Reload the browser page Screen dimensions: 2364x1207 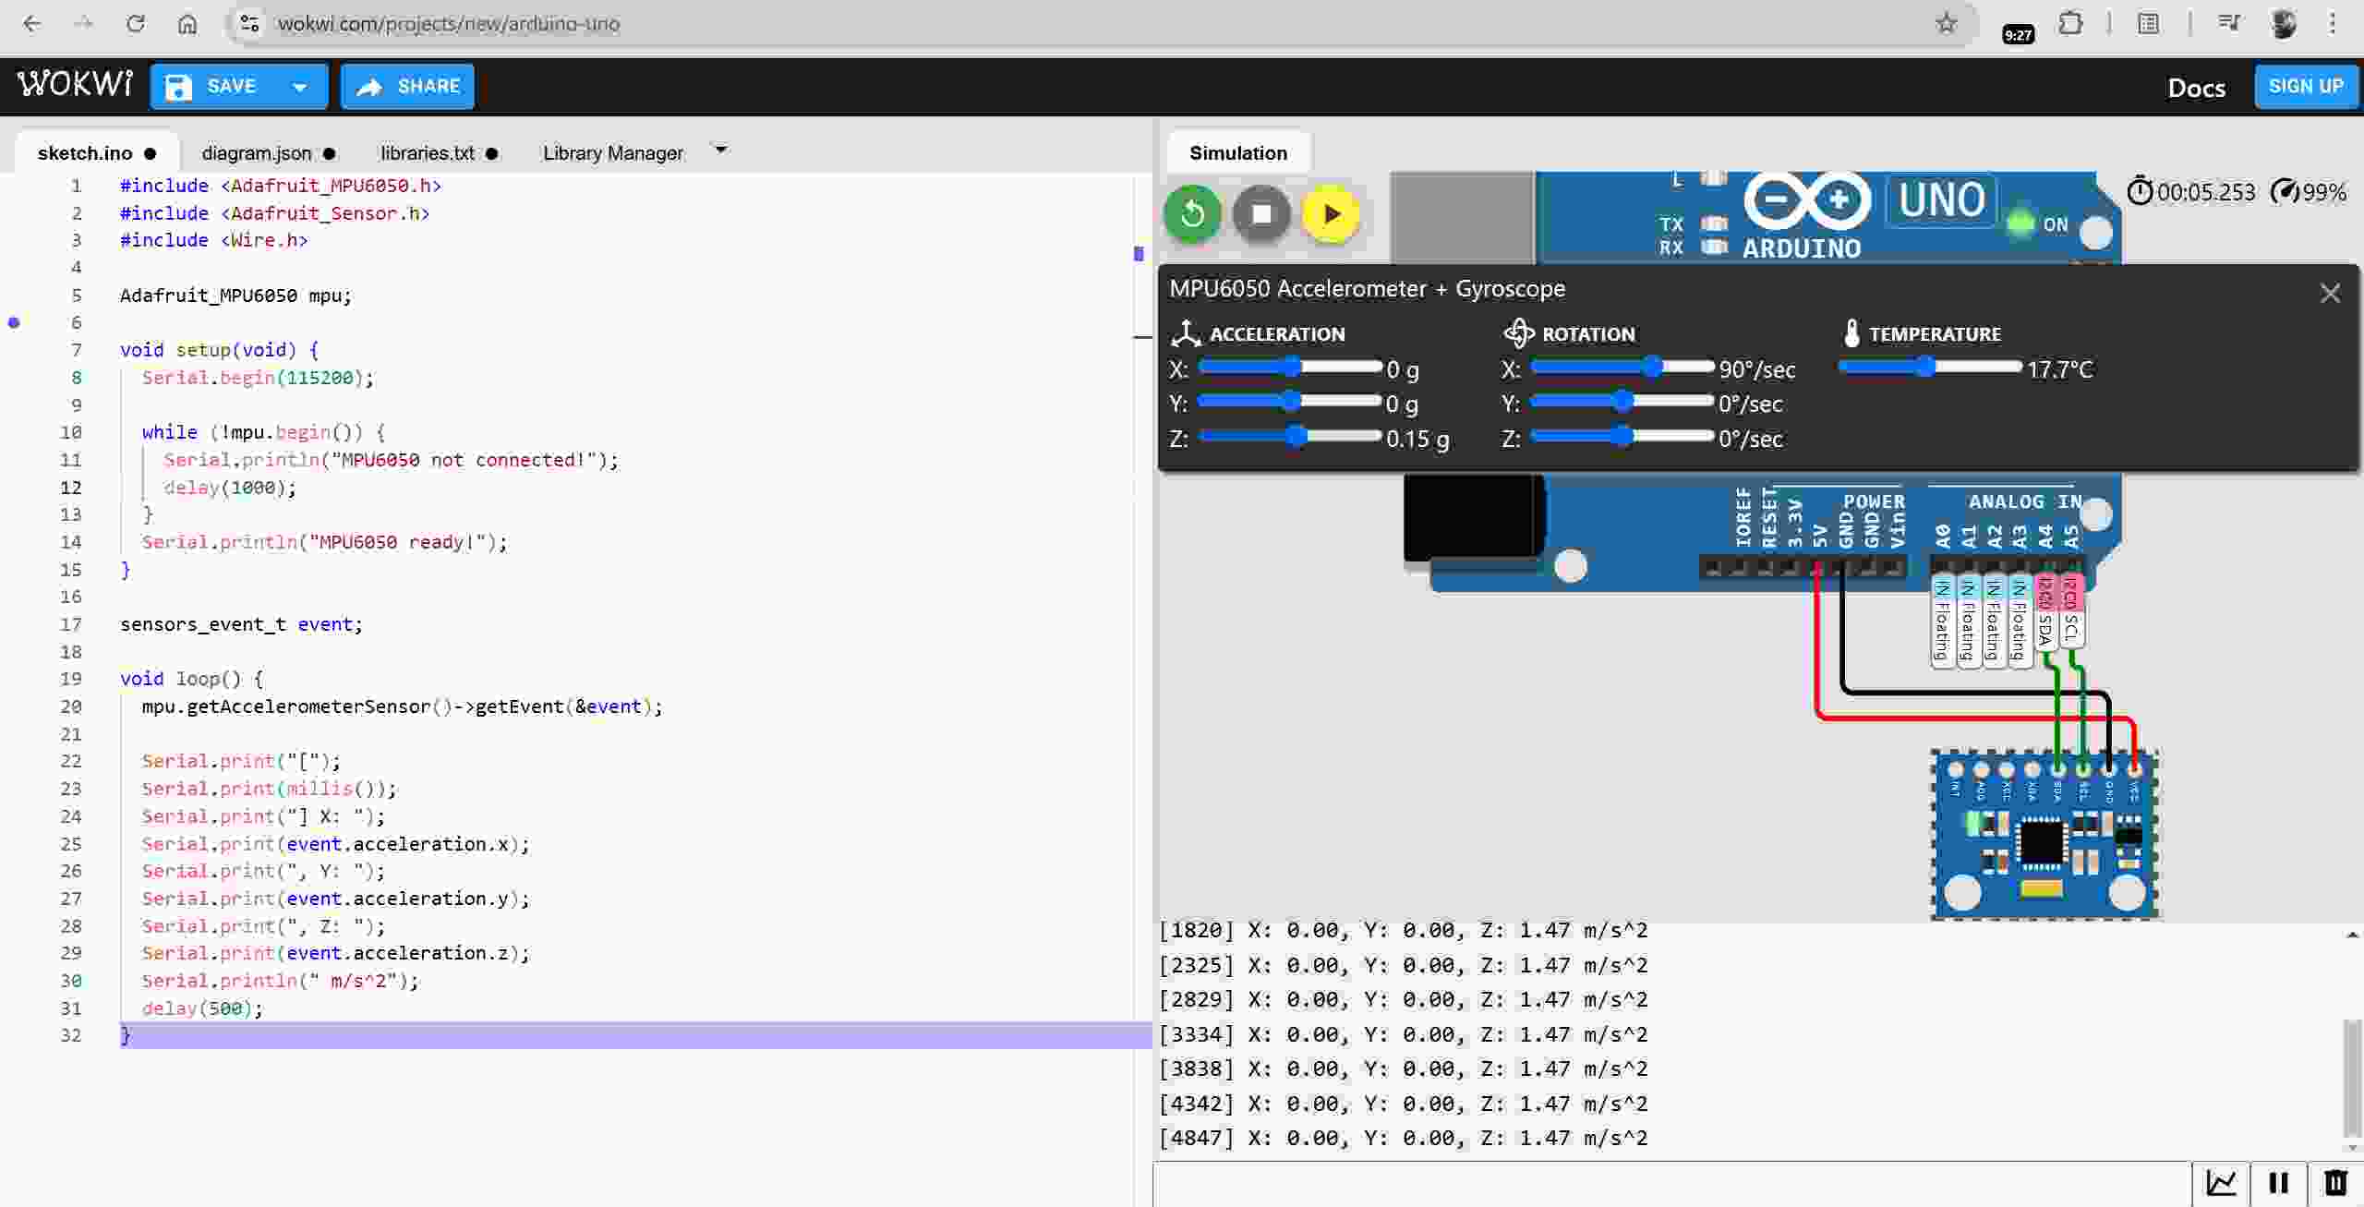coord(136,24)
